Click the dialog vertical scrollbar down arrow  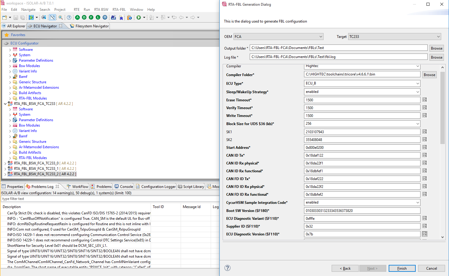click(x=442, y=237)
